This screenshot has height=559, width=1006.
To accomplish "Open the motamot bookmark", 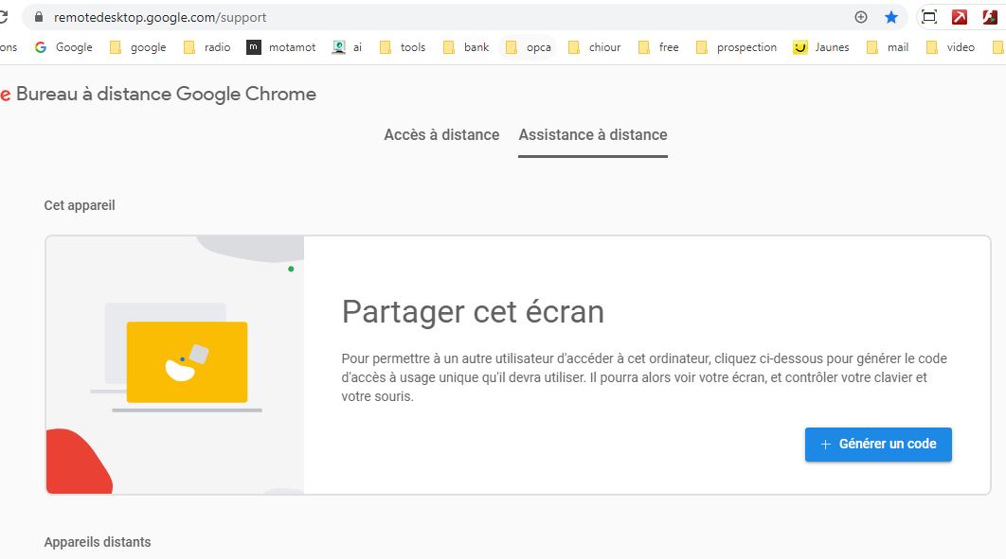I will point(281,47).
